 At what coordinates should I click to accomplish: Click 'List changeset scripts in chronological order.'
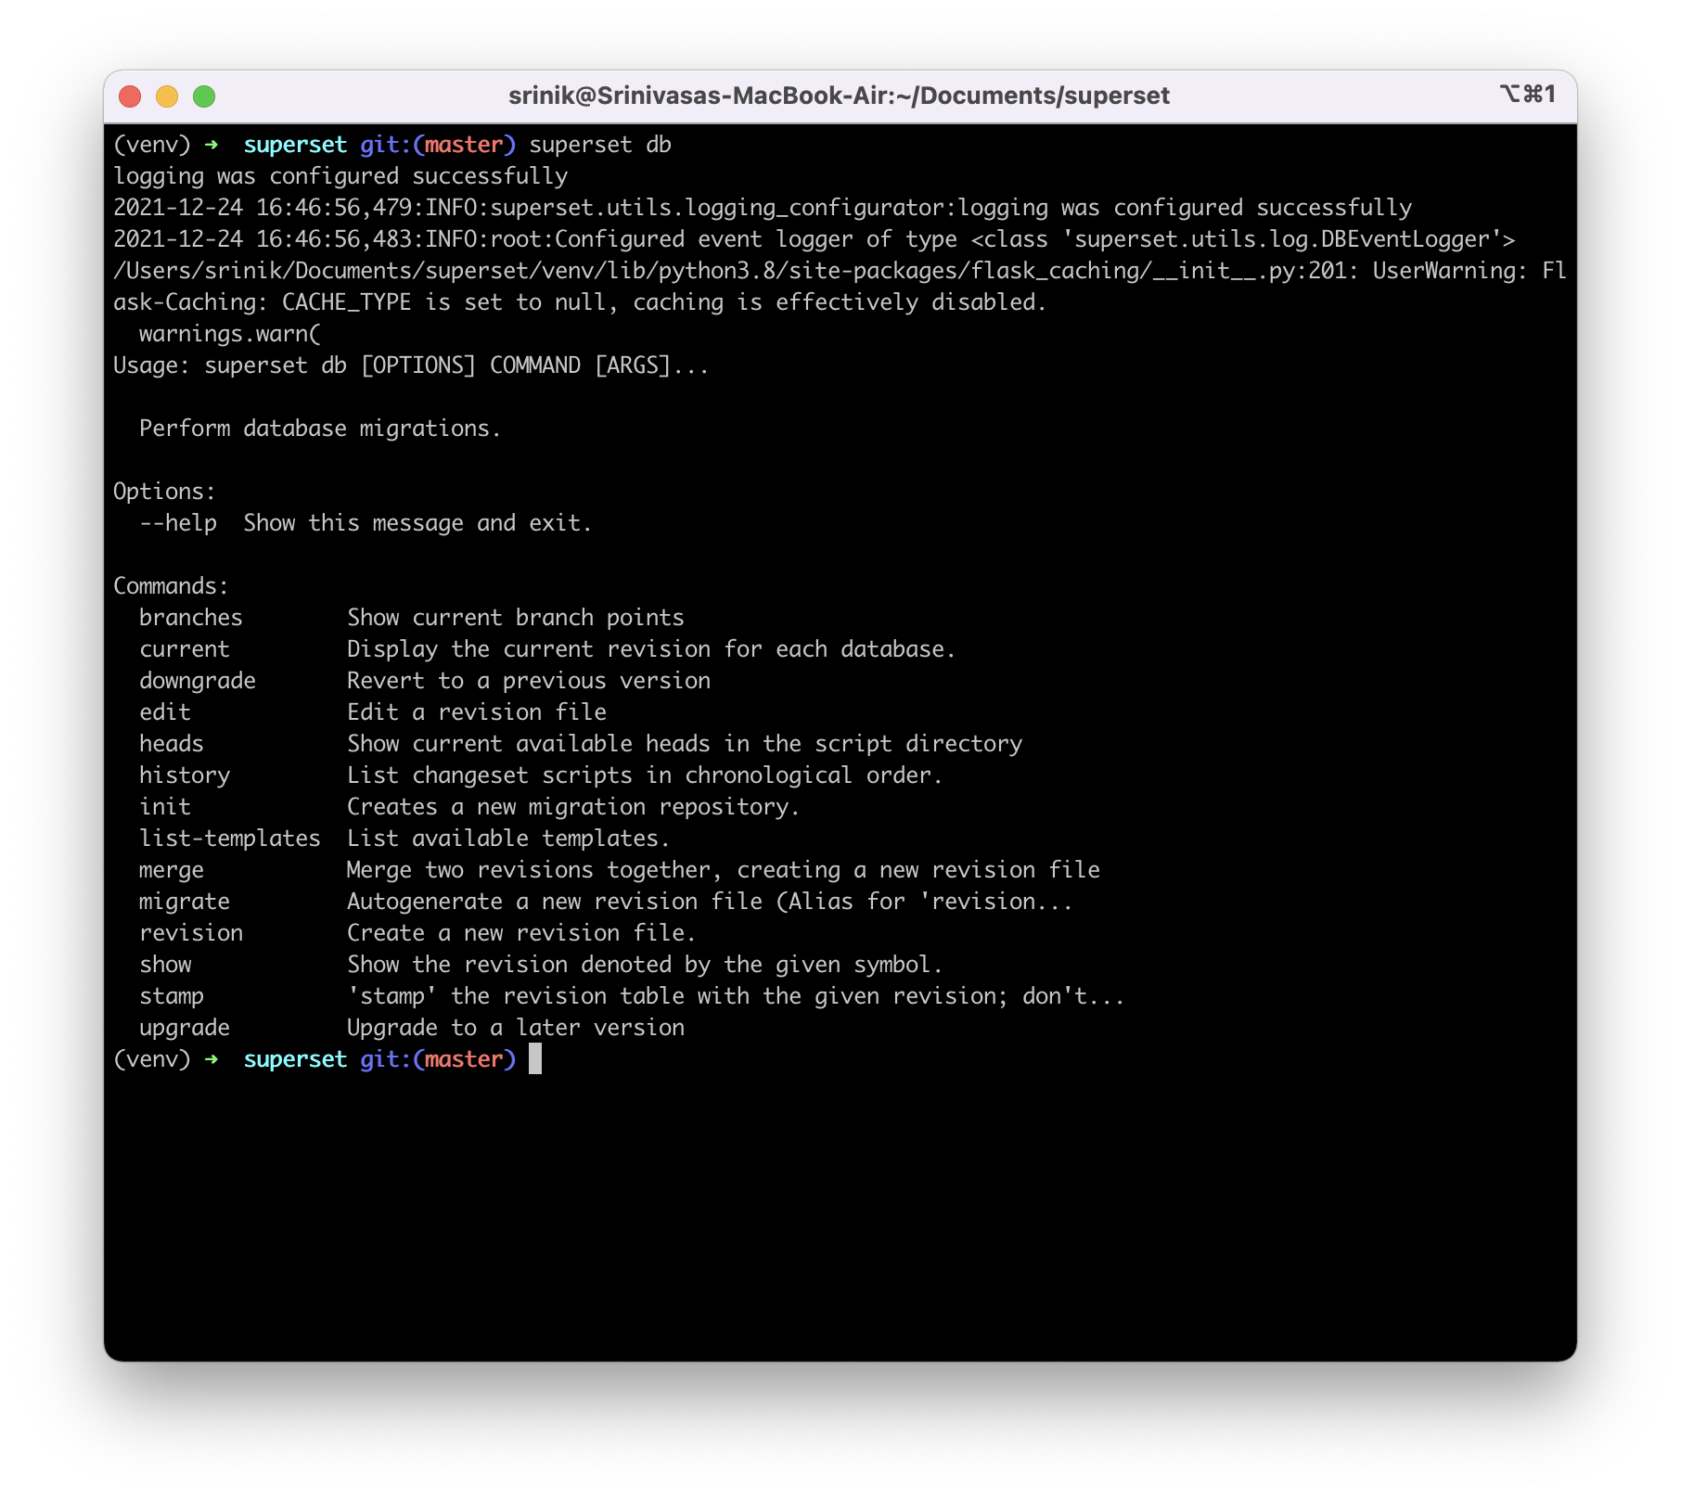(x=645, y=775)
